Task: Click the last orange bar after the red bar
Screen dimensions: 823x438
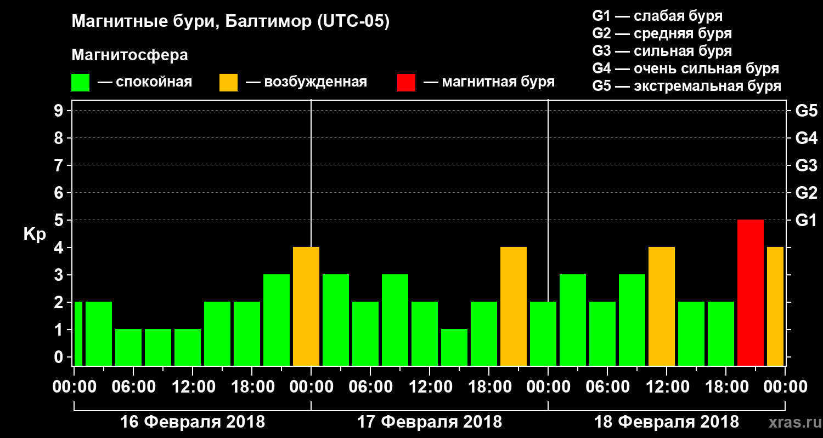Action: tap(775, 307)
